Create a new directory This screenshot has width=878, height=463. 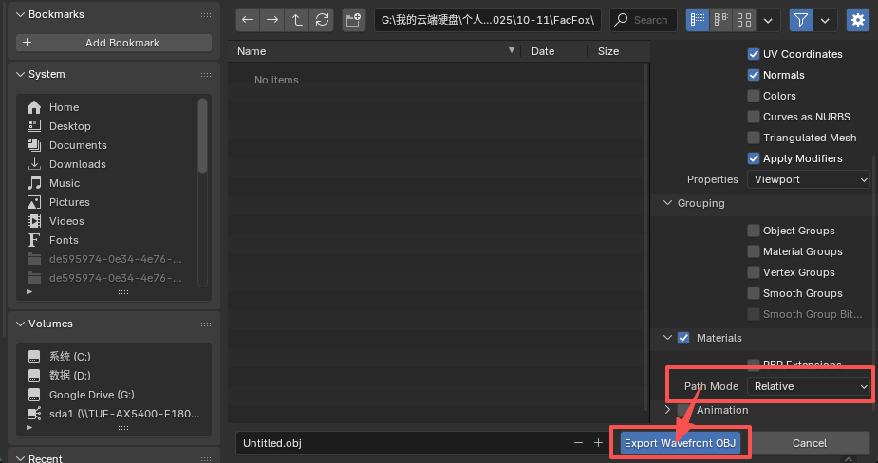coord(354,20)
